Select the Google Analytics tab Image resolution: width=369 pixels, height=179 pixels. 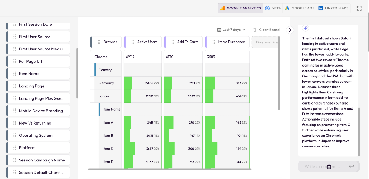[240, 8]
